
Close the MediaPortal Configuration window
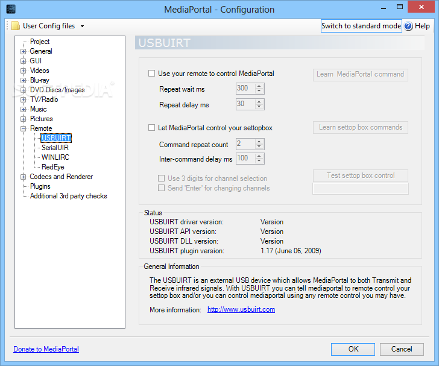click(x=422, y=7)
